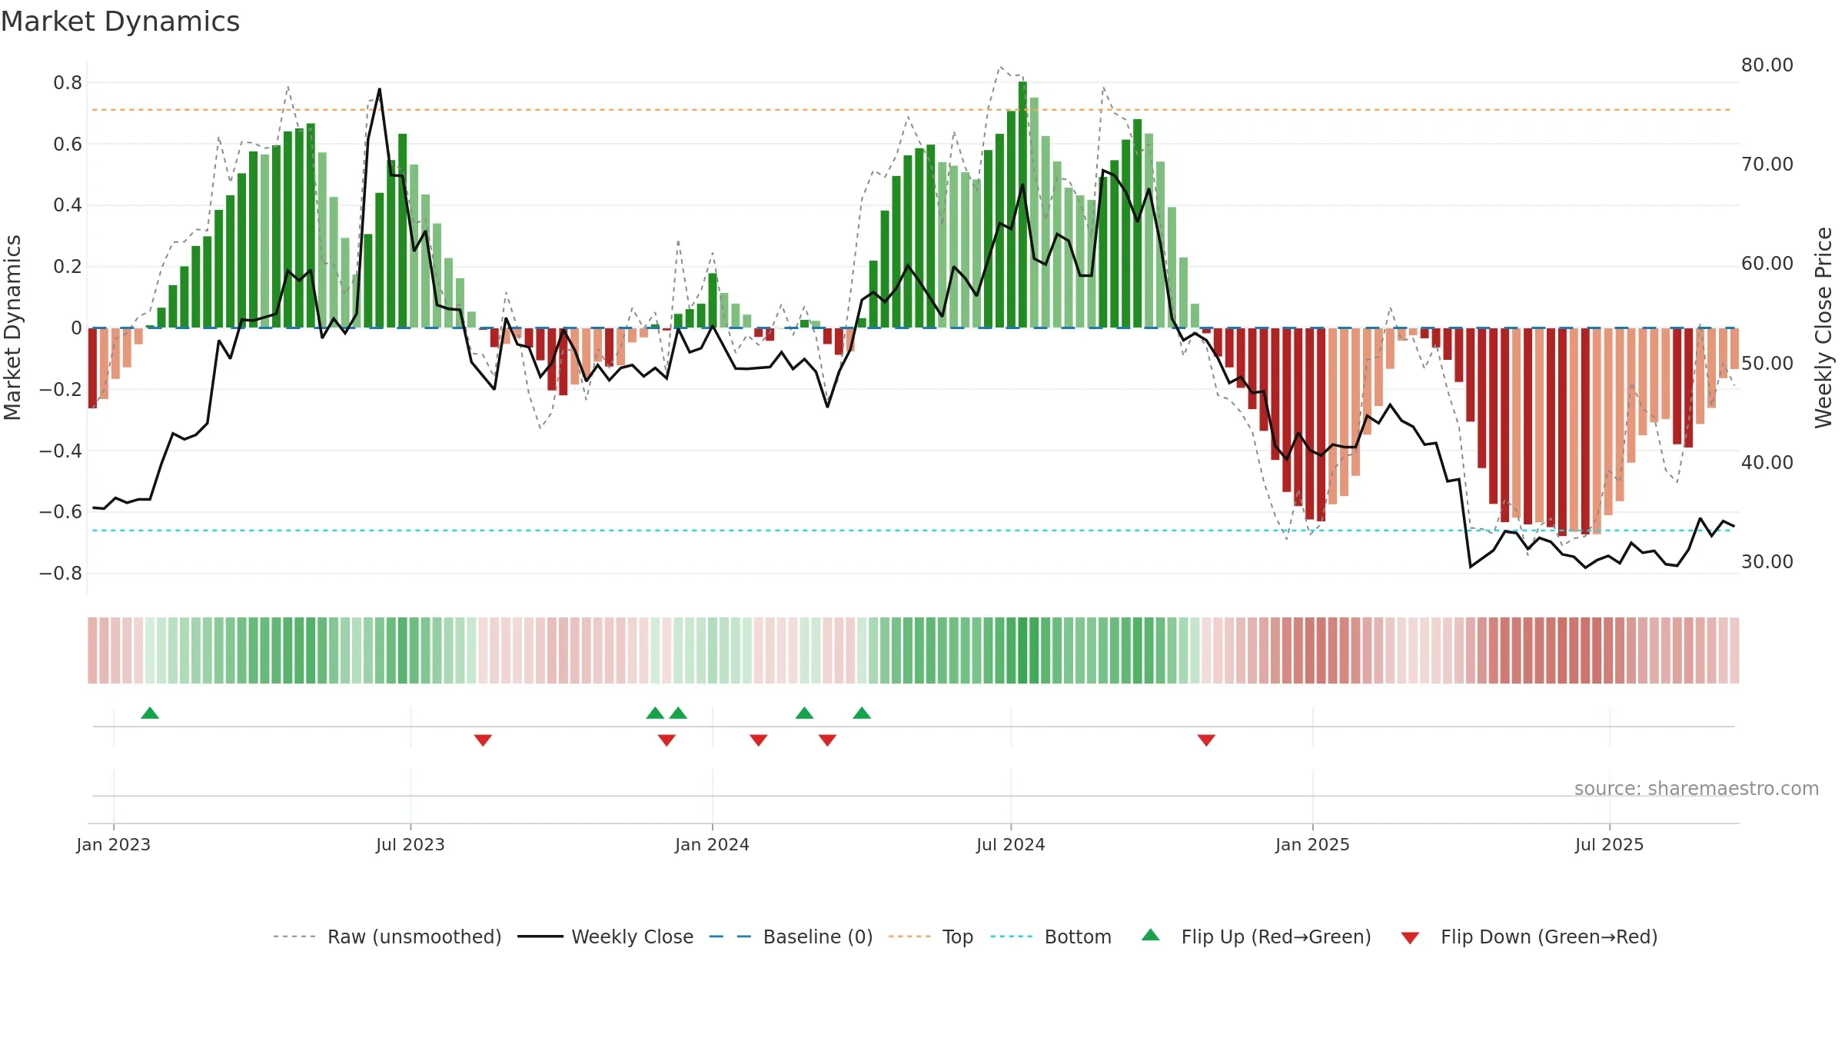Toggle the Weekly Close legend entry
Screen dimensions: 1845x1038
606,937
